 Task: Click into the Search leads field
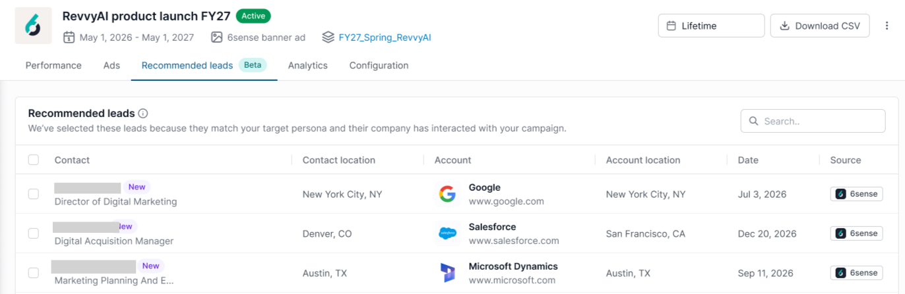pos(813,121)
